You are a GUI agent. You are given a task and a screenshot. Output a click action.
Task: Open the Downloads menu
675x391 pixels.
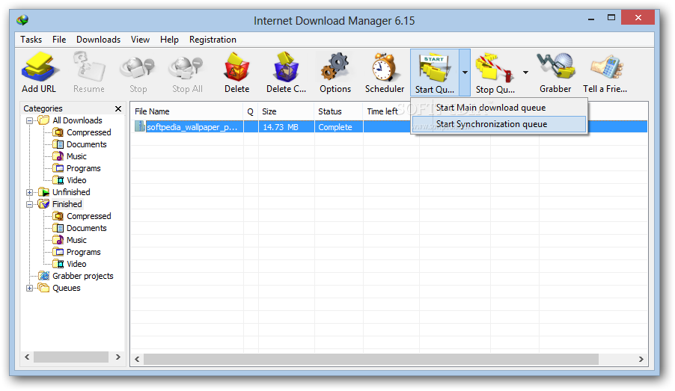99,40
